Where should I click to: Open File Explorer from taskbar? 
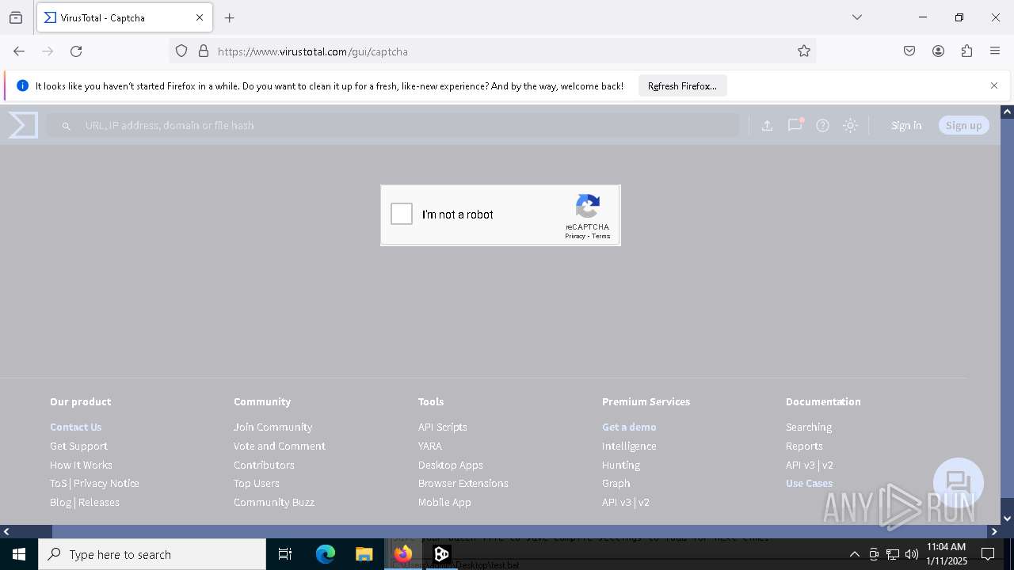click(x=364, y=554)
